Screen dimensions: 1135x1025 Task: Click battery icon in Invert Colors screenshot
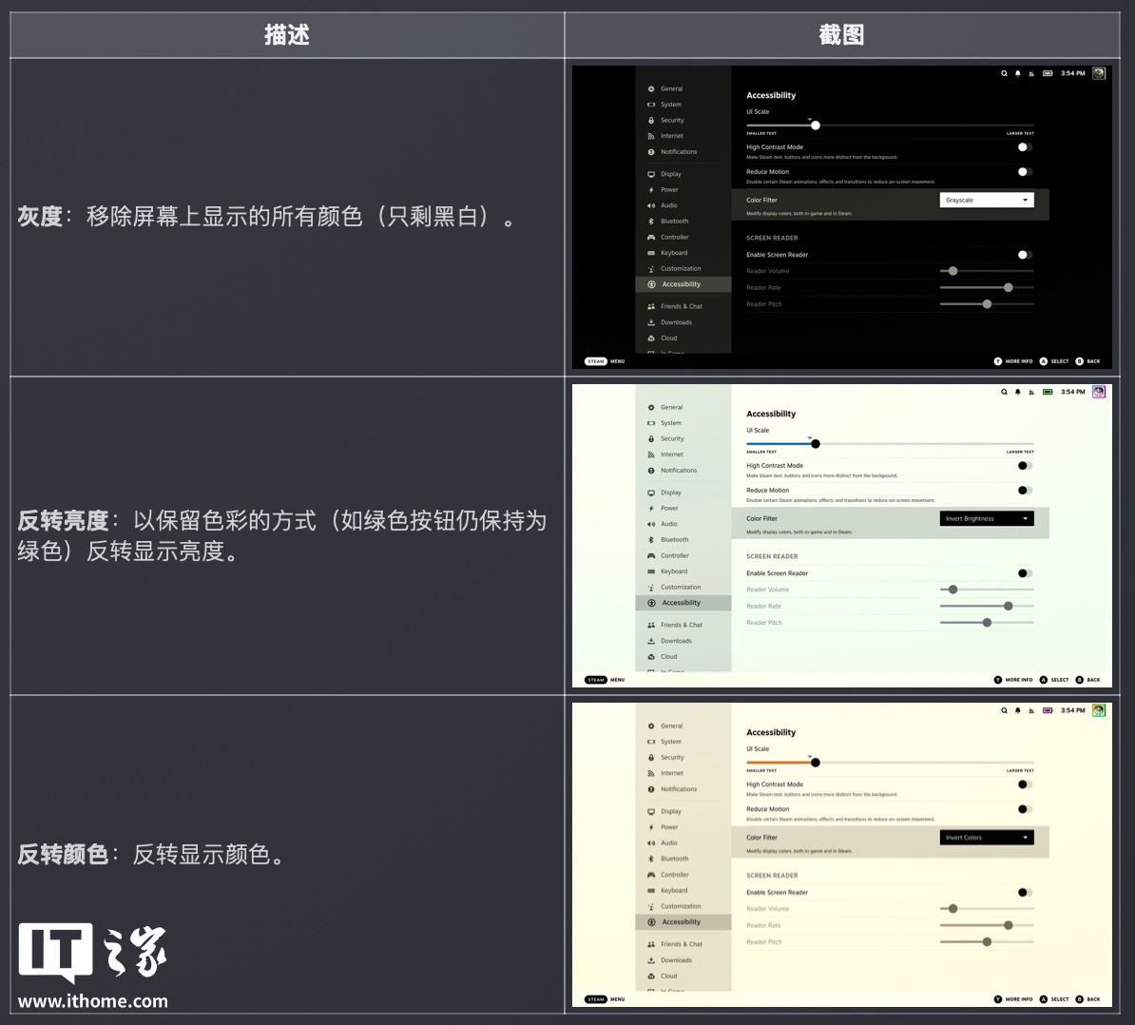click(x=1048, y=711)
